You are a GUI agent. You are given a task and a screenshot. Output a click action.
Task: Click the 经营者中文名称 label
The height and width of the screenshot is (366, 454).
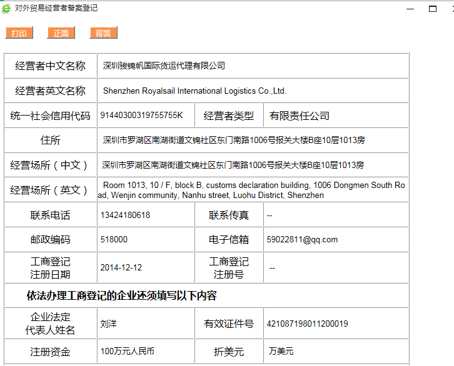coord(51,66)
